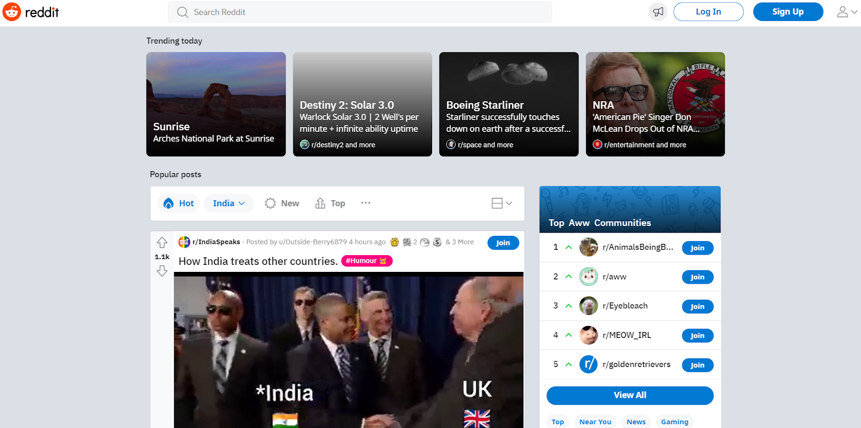The width and height of the screenshot is (861, 428).
Task: Expand the user account menu dropdown
Action: [x=846, y=12]
